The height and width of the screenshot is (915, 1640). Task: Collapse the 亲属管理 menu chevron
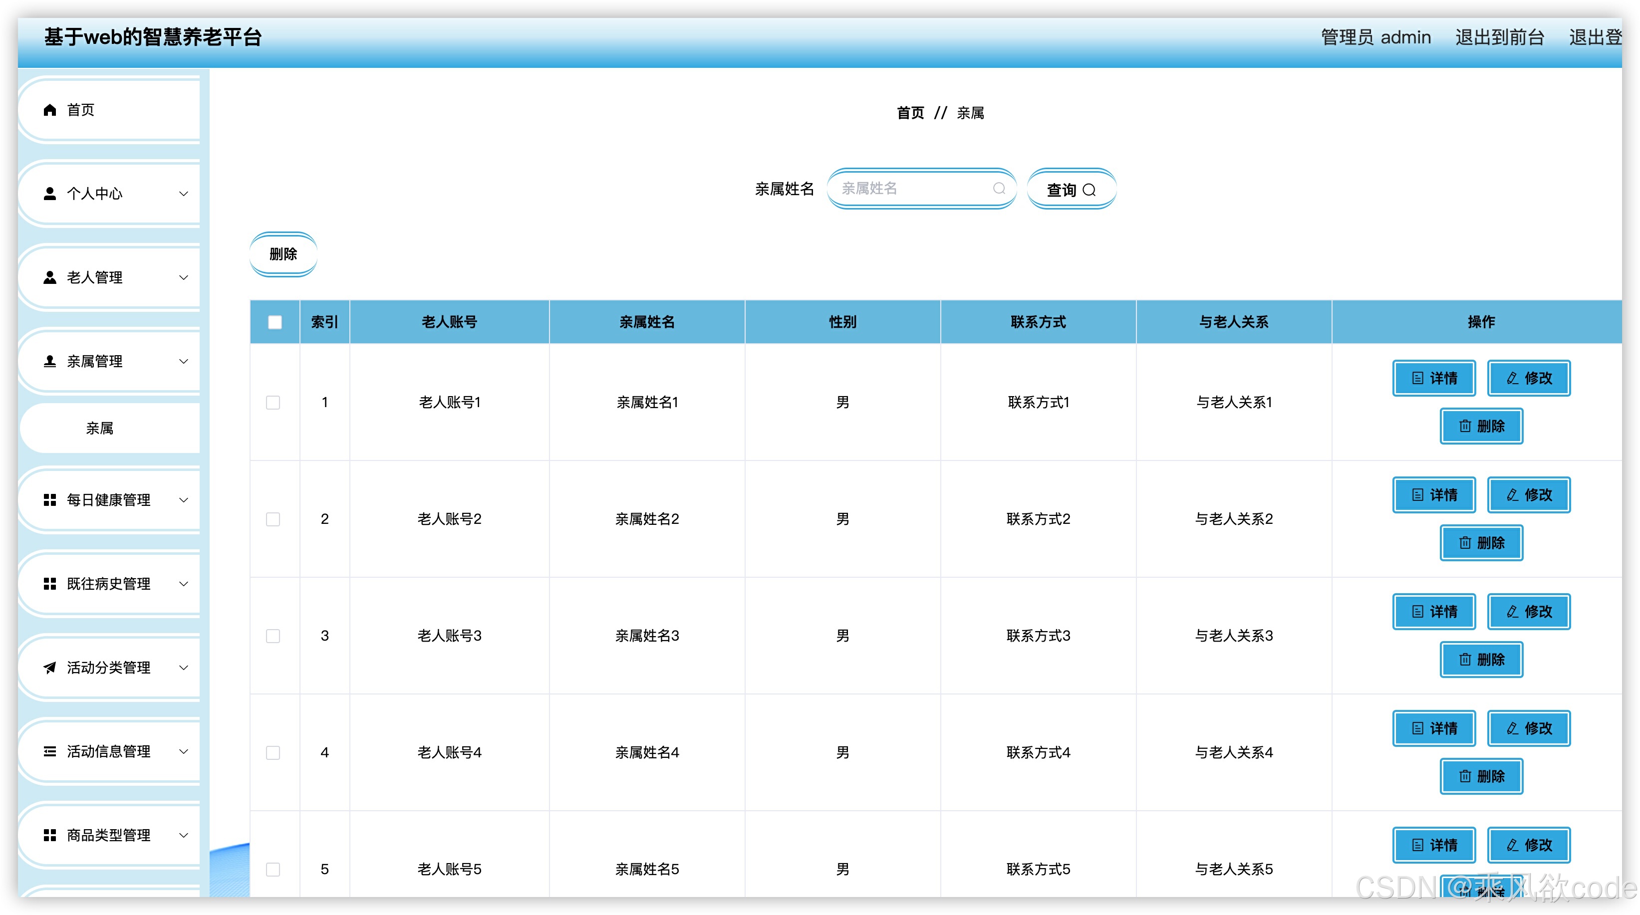click(183, 361)
